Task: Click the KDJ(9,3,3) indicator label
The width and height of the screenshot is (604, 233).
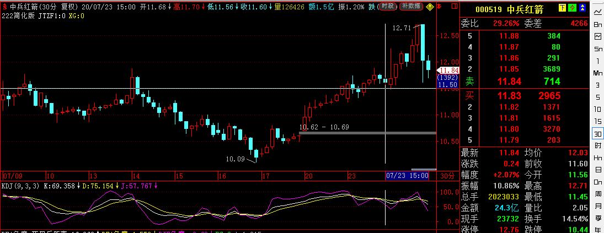Action: pos(20,186)
